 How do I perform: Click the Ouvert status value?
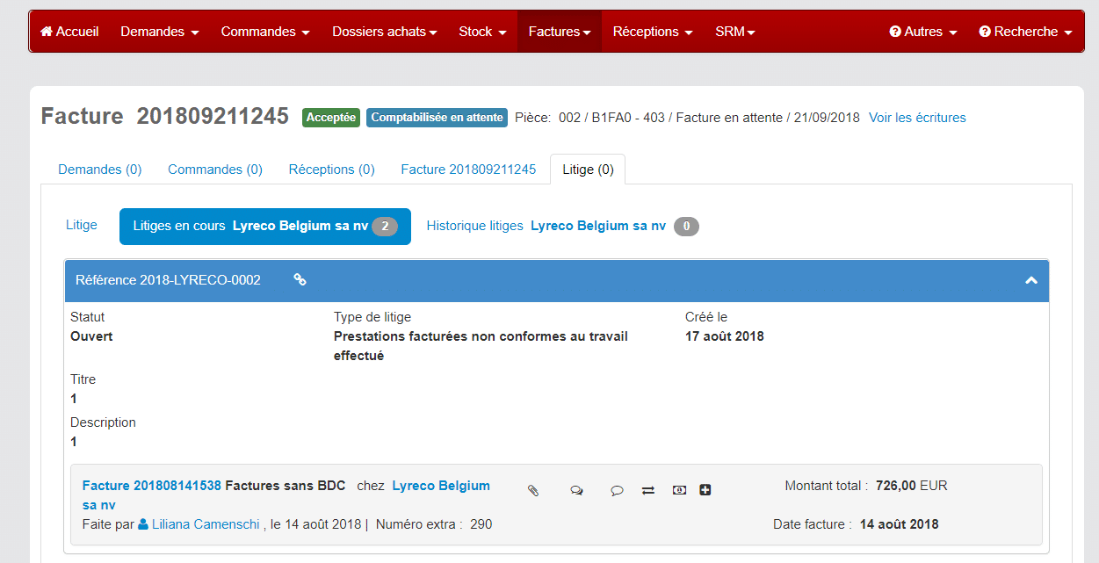click(91, 336)
